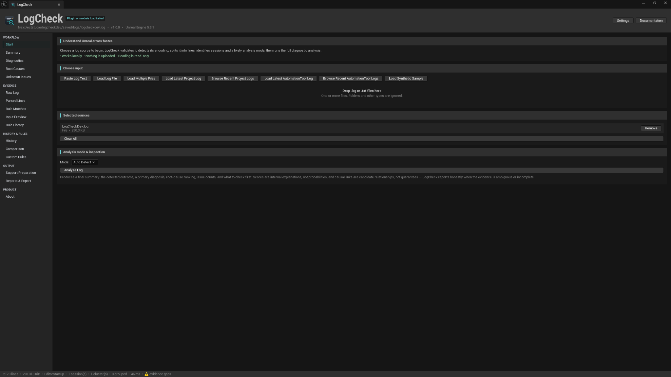Image resolution: width=671 pixels, height=377 pixels.
Task: Click the 'Plugin or module load failed' badge
Action: pyautogui.click(x=85, y=19)
